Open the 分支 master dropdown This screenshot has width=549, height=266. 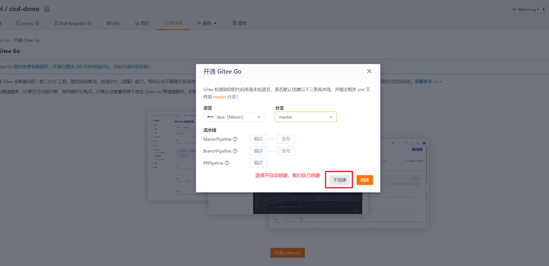click(x=306, y=117)
